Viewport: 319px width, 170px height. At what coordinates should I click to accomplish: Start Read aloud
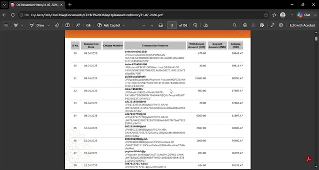coord(78,25)
